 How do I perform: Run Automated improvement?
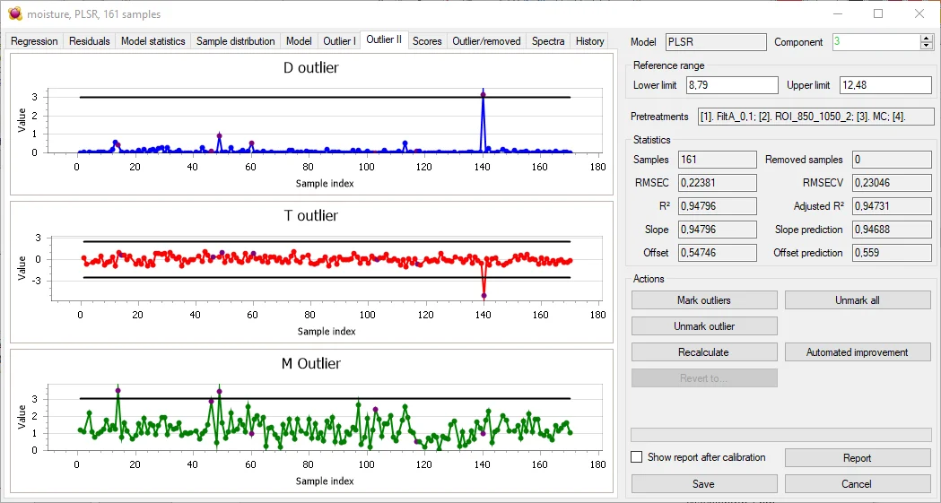[858, 352]
